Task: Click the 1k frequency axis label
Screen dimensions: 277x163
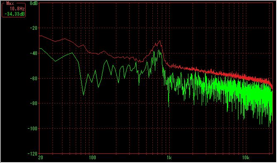Action: click(169, 158)
